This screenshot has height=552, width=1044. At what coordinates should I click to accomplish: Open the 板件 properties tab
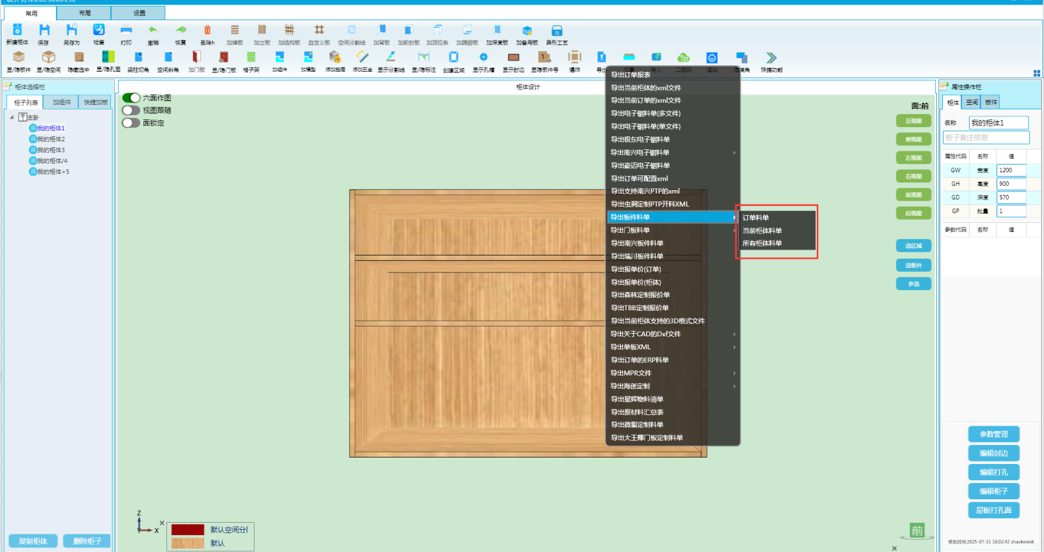(x=990, y=102)
